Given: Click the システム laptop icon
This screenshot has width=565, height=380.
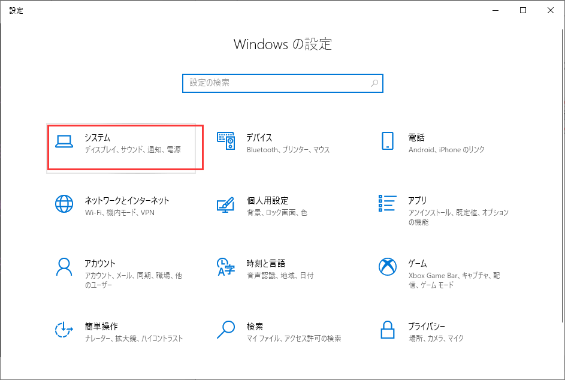Looking at the screenshot, I should coord(64,138).
